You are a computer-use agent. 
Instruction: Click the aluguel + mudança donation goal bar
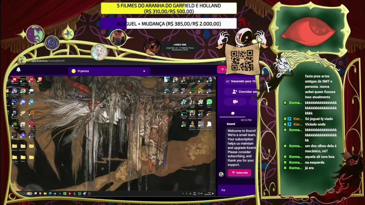(x=169, y=24)
